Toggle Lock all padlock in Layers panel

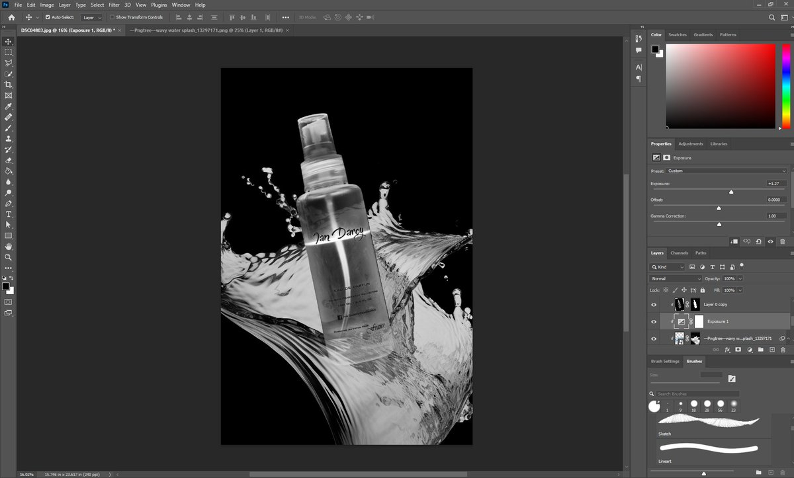pyautogui.click(x=702, y=290)
